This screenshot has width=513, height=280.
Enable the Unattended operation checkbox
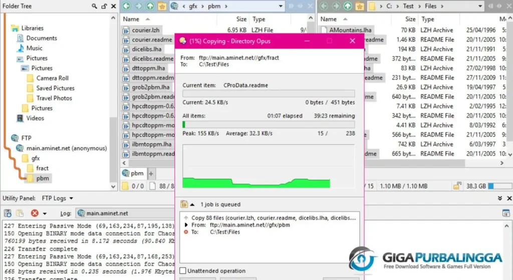[183, 271]
